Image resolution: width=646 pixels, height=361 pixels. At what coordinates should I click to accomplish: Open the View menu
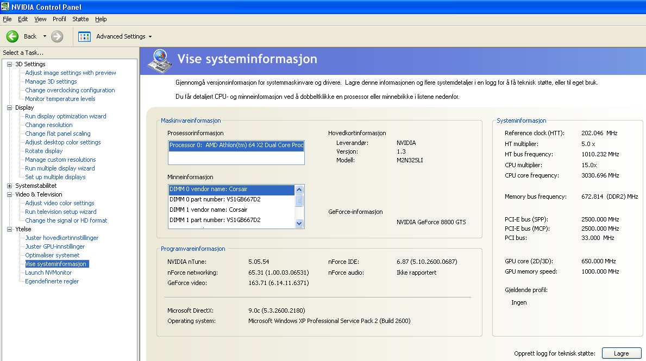[40, 19]
